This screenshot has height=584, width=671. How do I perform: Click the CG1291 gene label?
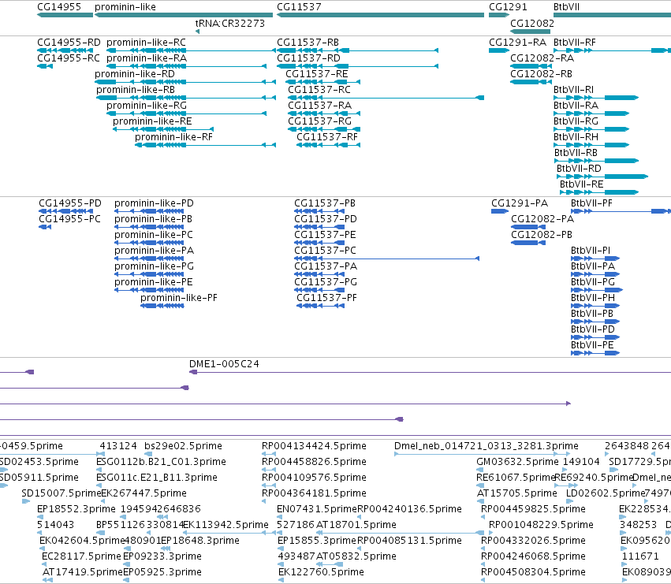click(508, 7)
